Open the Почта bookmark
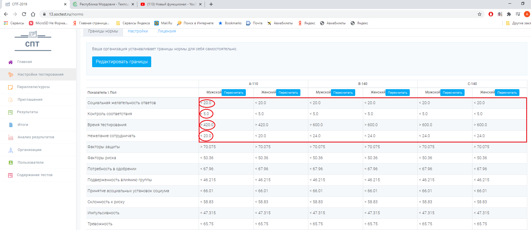Viewport: 531px width, 230px height. point(254,23)
